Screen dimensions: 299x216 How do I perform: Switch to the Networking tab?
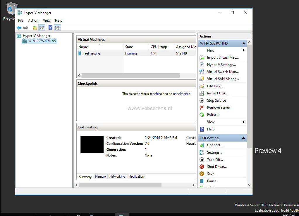pyautogui.click(x=117, y=176)
